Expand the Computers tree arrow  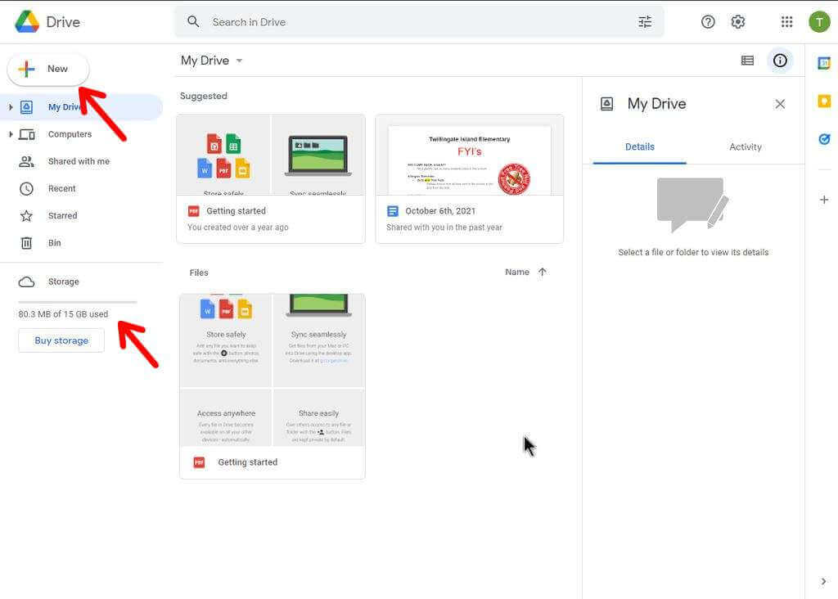[x=11, y=134]
